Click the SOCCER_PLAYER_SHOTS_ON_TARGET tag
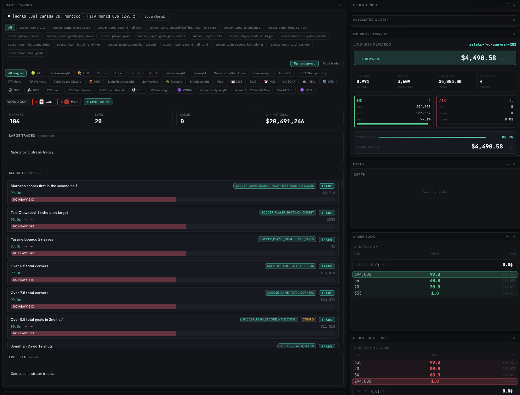Viewport: 520px width, 395px height. [x=288, y=213]
